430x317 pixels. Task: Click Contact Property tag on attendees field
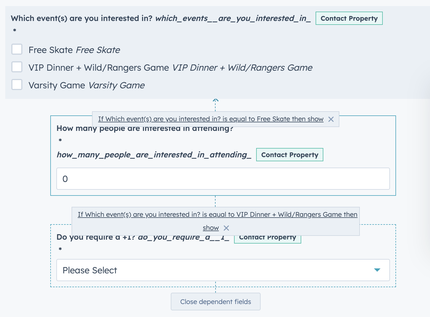click(289, 155)
